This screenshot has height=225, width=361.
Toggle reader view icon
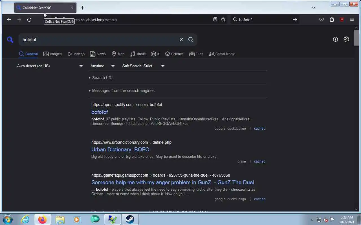[215, 20]
